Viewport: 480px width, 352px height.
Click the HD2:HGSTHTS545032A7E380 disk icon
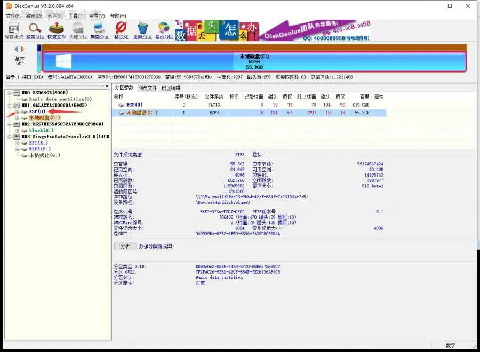(17, 124)
